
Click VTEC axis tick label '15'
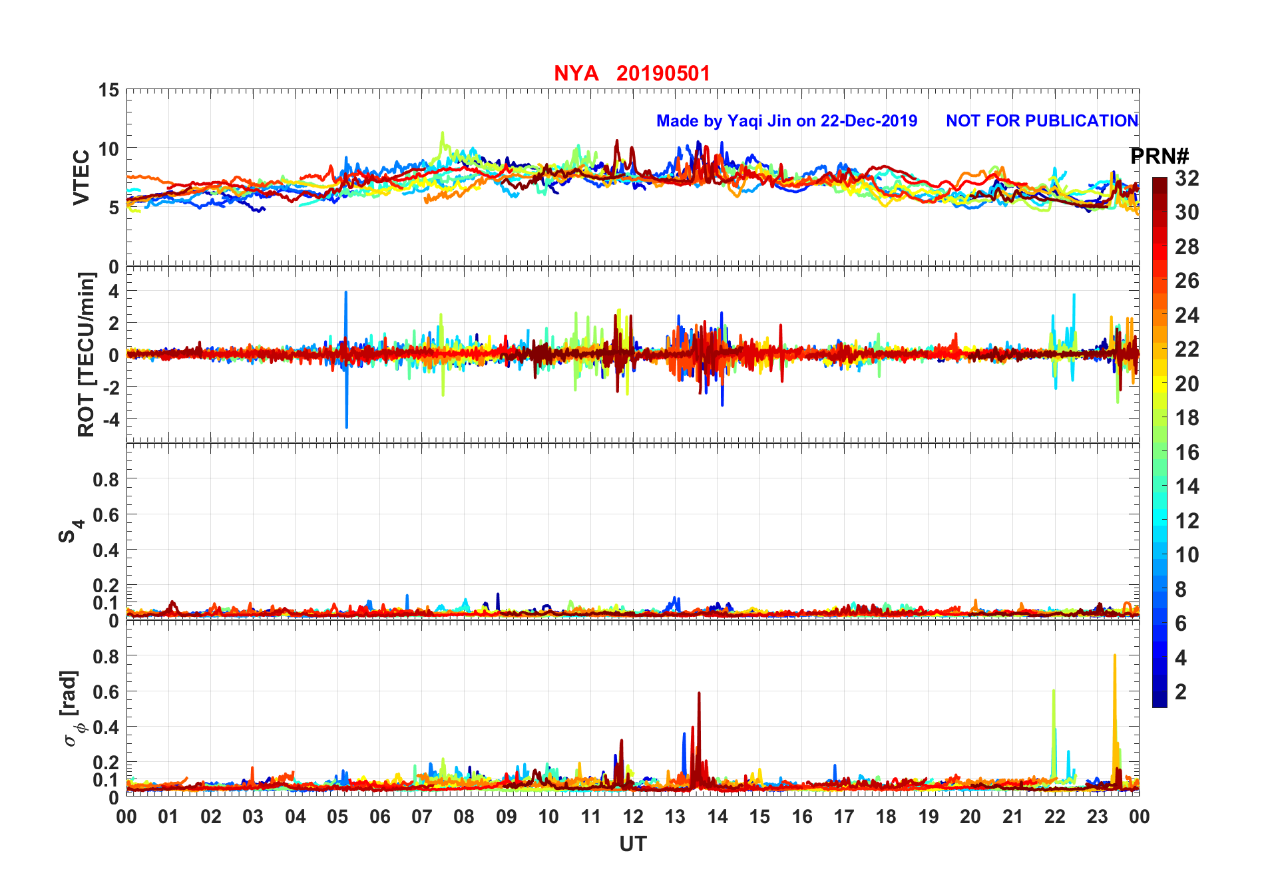tap(108, 90)
